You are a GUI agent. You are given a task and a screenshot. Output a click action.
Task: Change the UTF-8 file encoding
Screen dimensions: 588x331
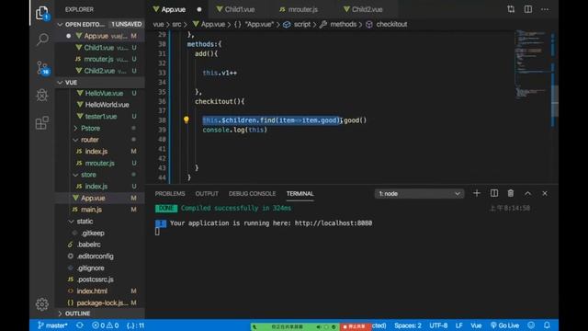[438, 325]
